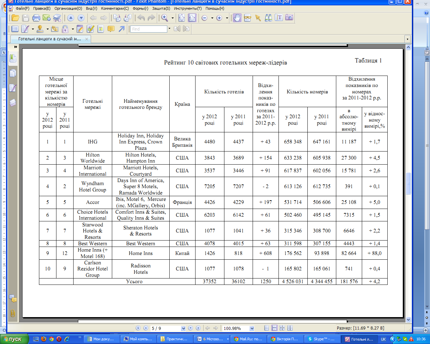Open the Комментарии(C) menu
The width and height of the screenshot is (430, 344).
(x=115, y=8)
